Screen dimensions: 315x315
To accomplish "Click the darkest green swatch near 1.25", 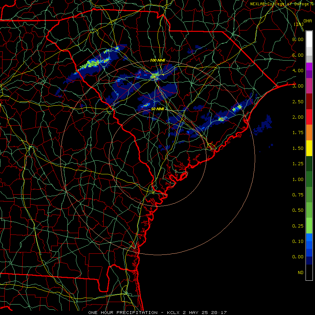I will pyautogui.click(x=309, y=164).
